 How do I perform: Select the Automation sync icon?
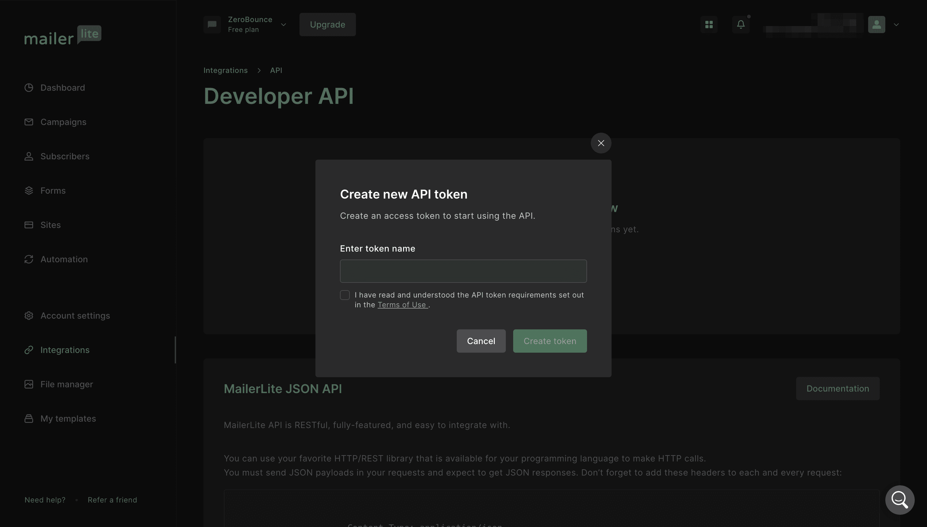pyautogui.click(x=29, y=259)
